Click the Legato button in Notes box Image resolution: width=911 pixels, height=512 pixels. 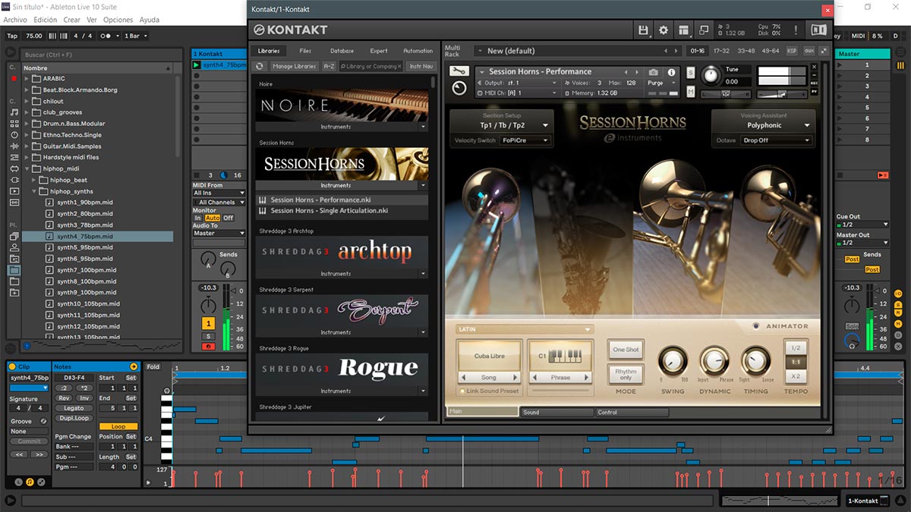coord(74,408)
